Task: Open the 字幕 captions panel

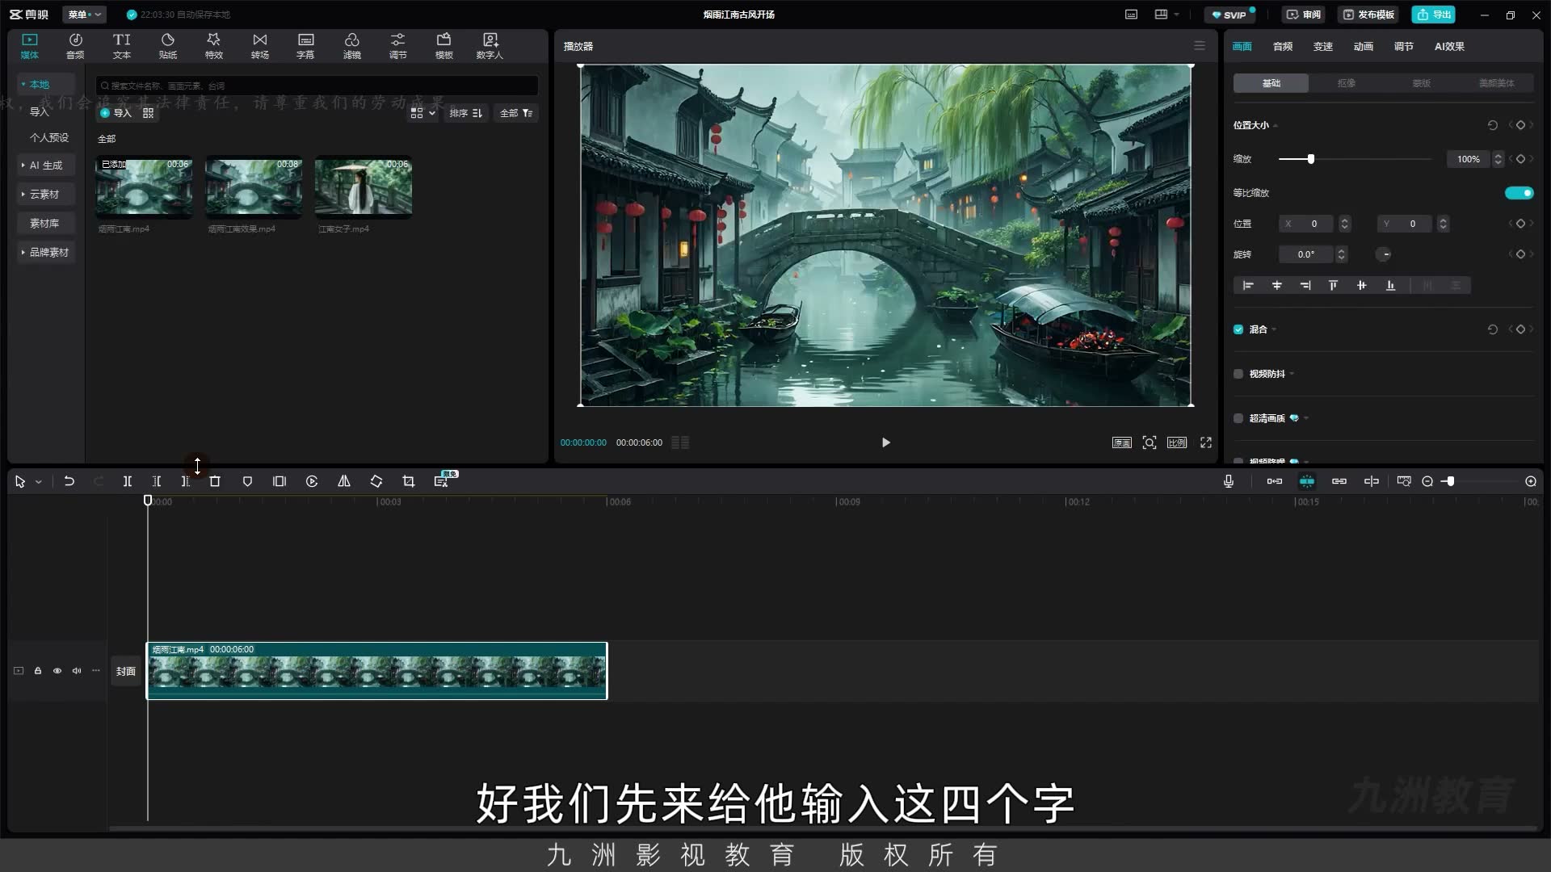Action: click(x=305, y=46)
